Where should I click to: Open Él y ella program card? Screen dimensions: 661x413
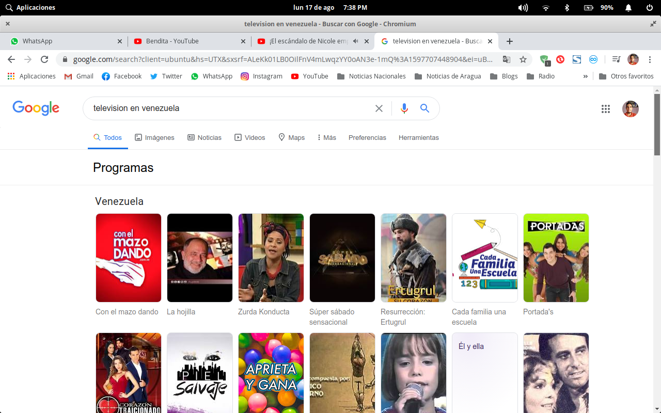pyautogui.click(x=485, y=373)
